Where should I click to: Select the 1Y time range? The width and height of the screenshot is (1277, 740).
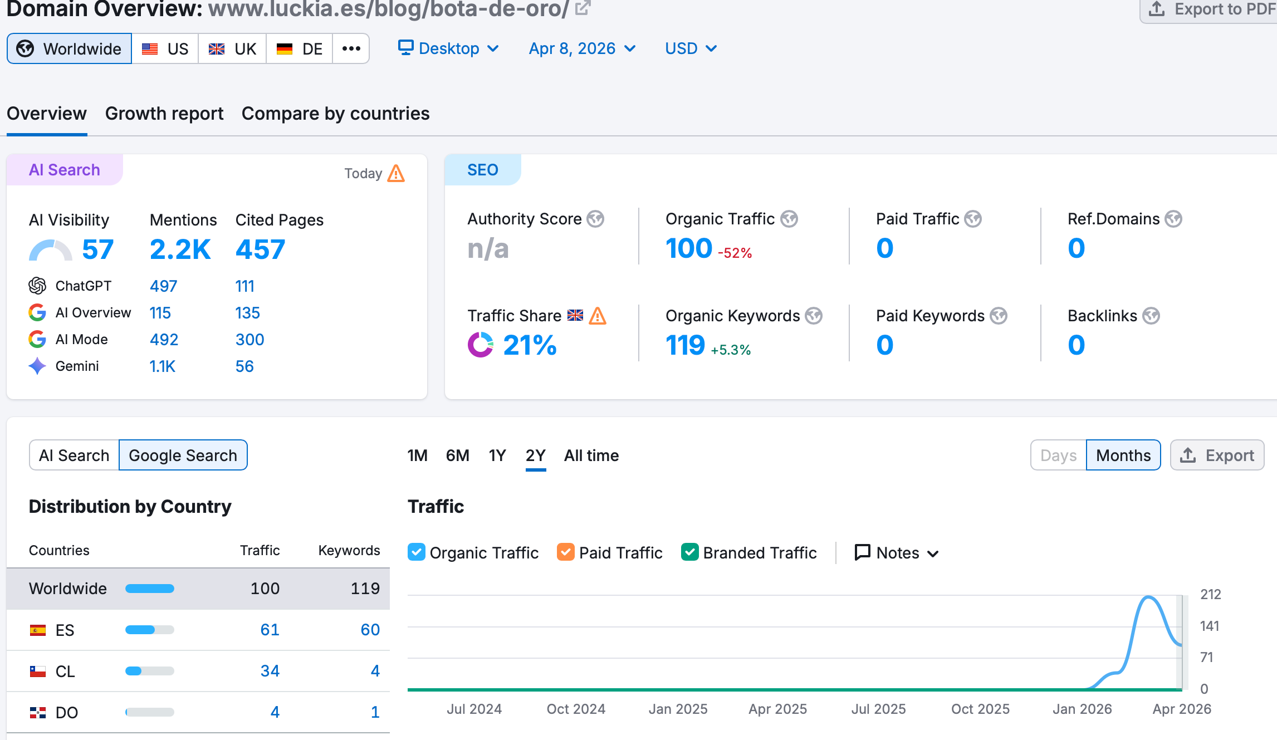click(497, 455)
